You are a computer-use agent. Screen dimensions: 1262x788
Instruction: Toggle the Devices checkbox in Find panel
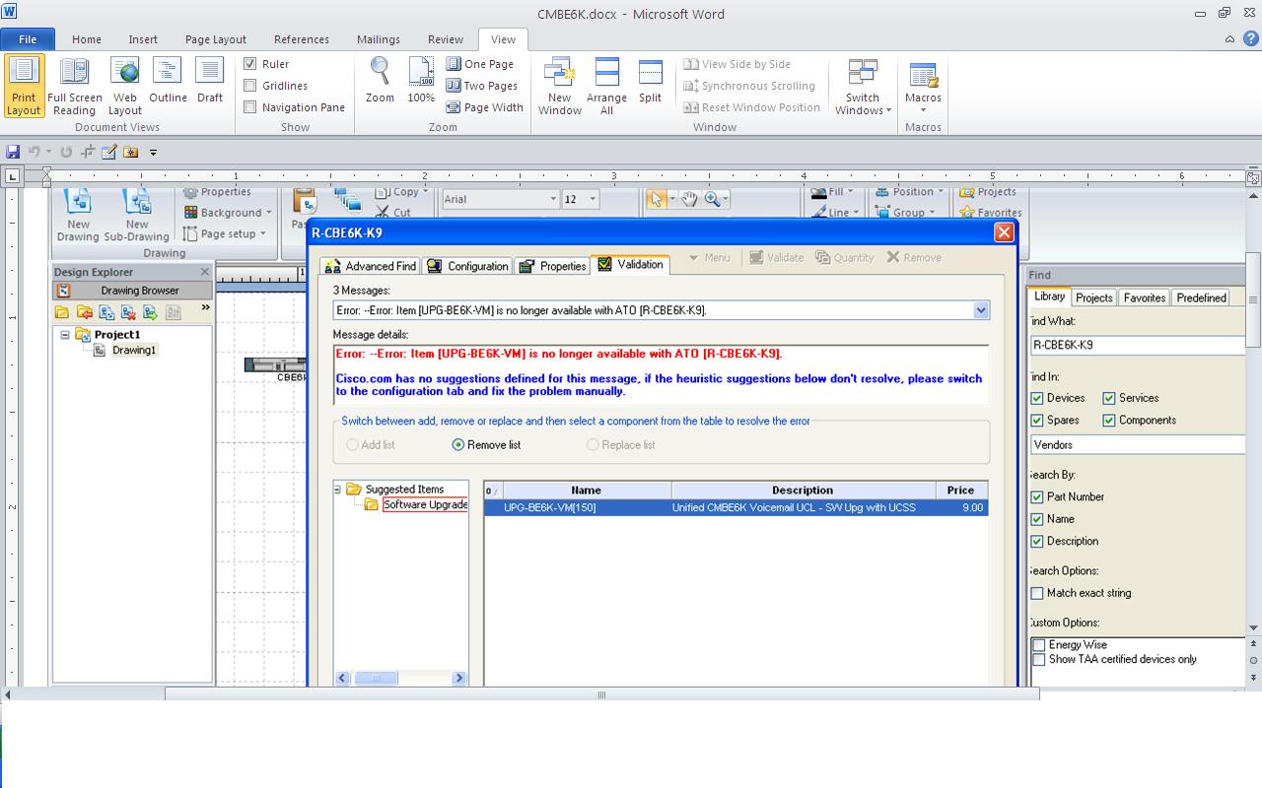1037,398
